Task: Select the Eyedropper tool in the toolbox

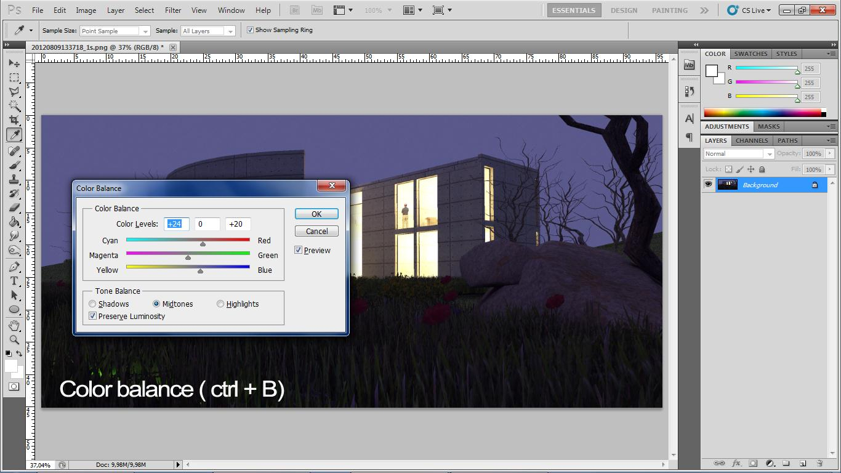Action: tap(14, 134)
